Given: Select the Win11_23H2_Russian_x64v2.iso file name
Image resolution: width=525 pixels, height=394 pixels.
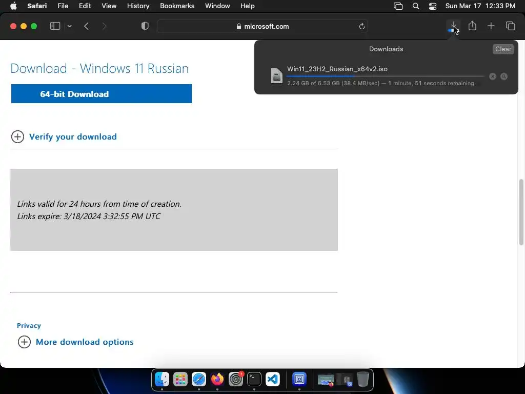Looking at the screenshot, I should [337, 69].
